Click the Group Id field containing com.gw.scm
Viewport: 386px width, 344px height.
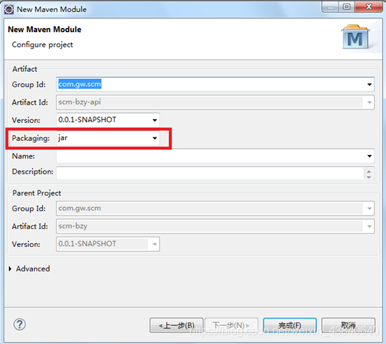[215, 84]
